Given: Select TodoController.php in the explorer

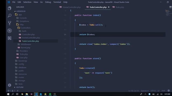Looking at the screenshot, I should [x=30, y=41].
